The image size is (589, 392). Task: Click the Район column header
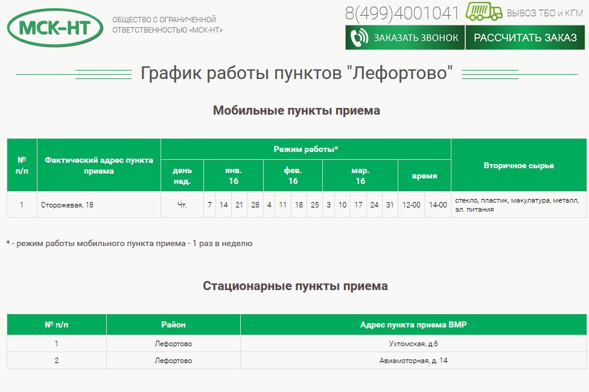[173, 324]
